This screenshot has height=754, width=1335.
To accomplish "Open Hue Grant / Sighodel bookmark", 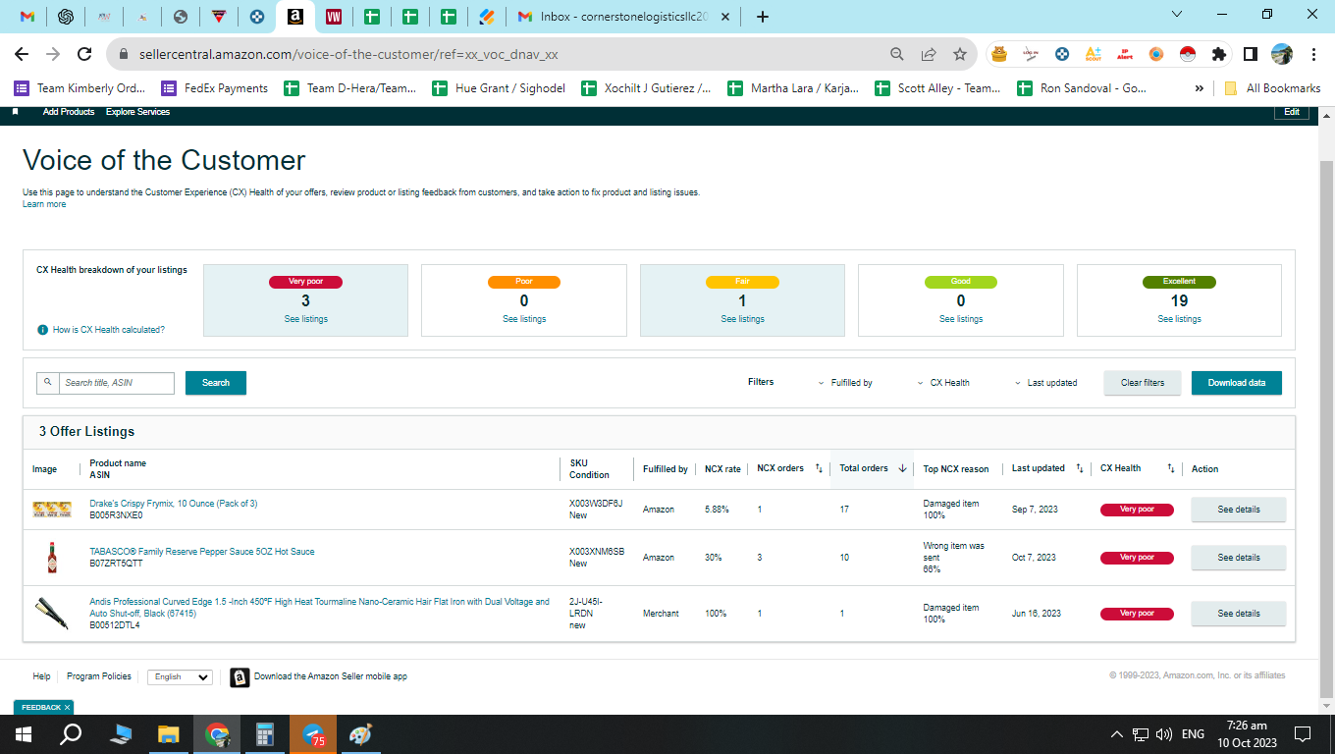I will tap(498, 88).
